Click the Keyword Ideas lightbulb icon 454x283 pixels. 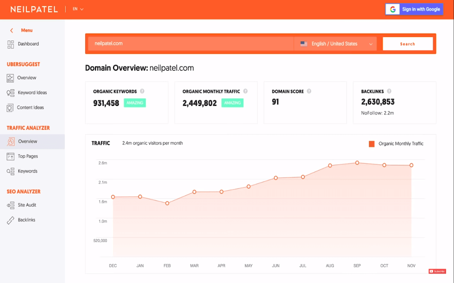pos(10,93)
